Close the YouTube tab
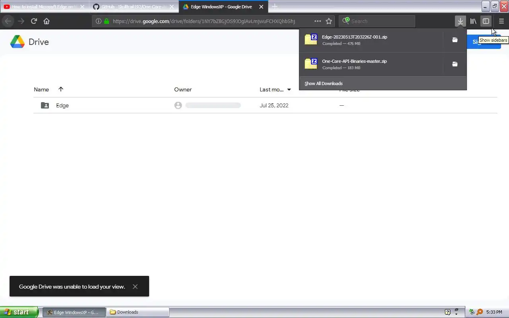The image size is (509, 318). pyautogui.click(x=82, y=7)
